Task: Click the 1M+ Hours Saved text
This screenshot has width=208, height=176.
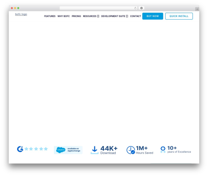Action: pyautogui.click(x=144, y=150)
